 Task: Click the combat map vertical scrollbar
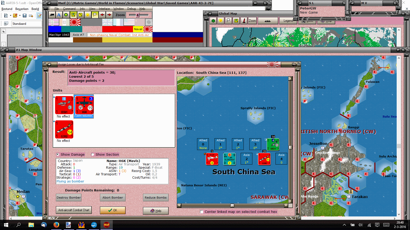(290, 140)
